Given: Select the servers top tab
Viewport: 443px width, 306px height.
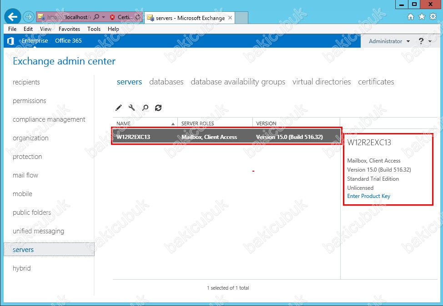Looking at the screenshot, I should [x=129, y=82].
